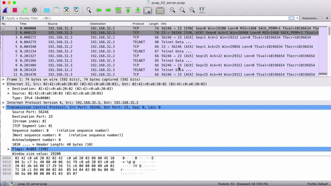331x186 pixels.
Task: Open the display filter history dropdown
Action: pyautogui.click(x=297, y=18)
